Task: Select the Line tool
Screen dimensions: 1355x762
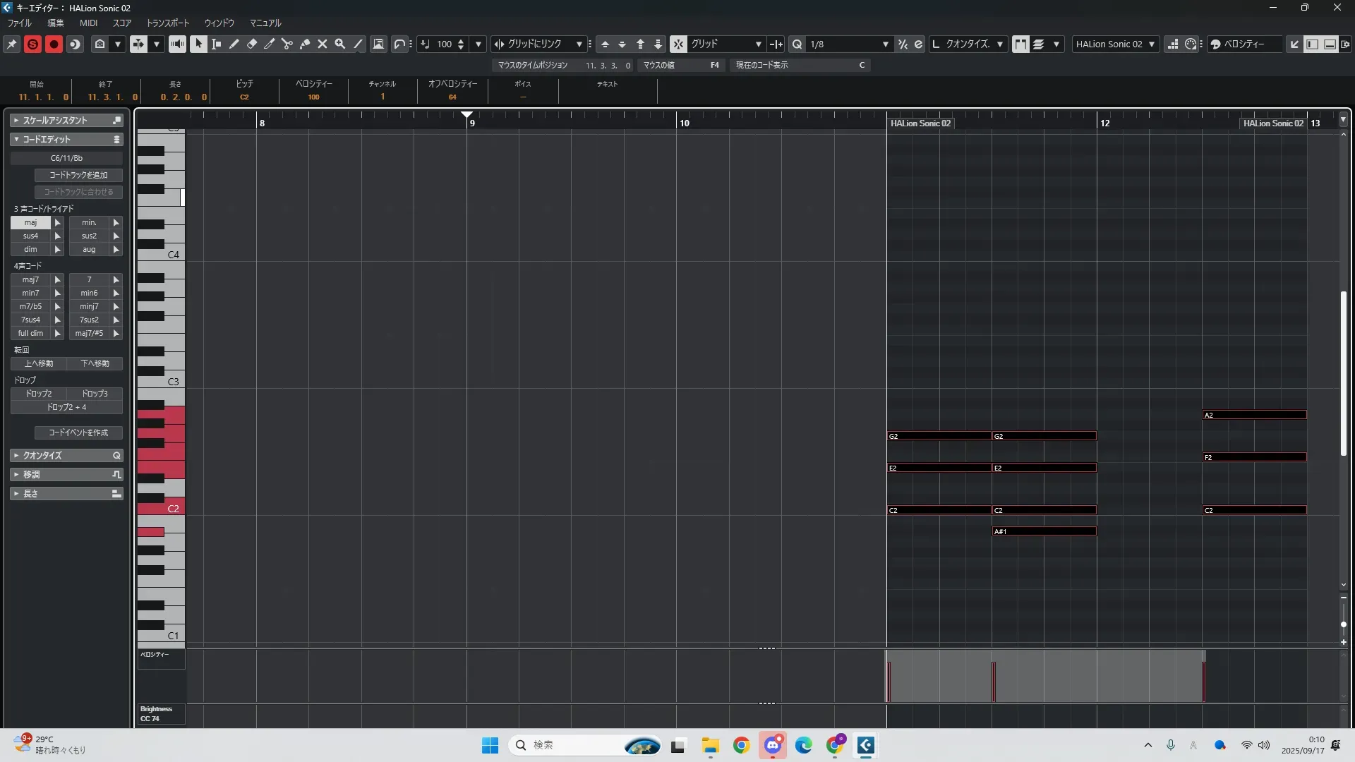Action: tap(358, 44)
